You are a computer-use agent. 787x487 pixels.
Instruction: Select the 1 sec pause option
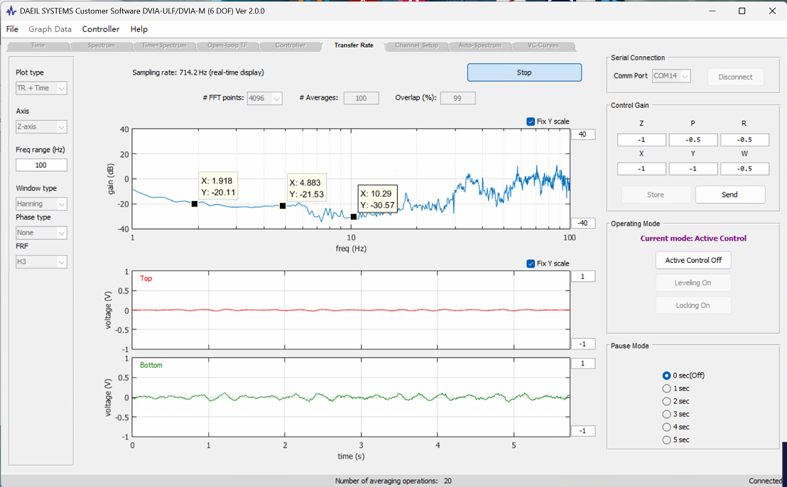(666, 389)
